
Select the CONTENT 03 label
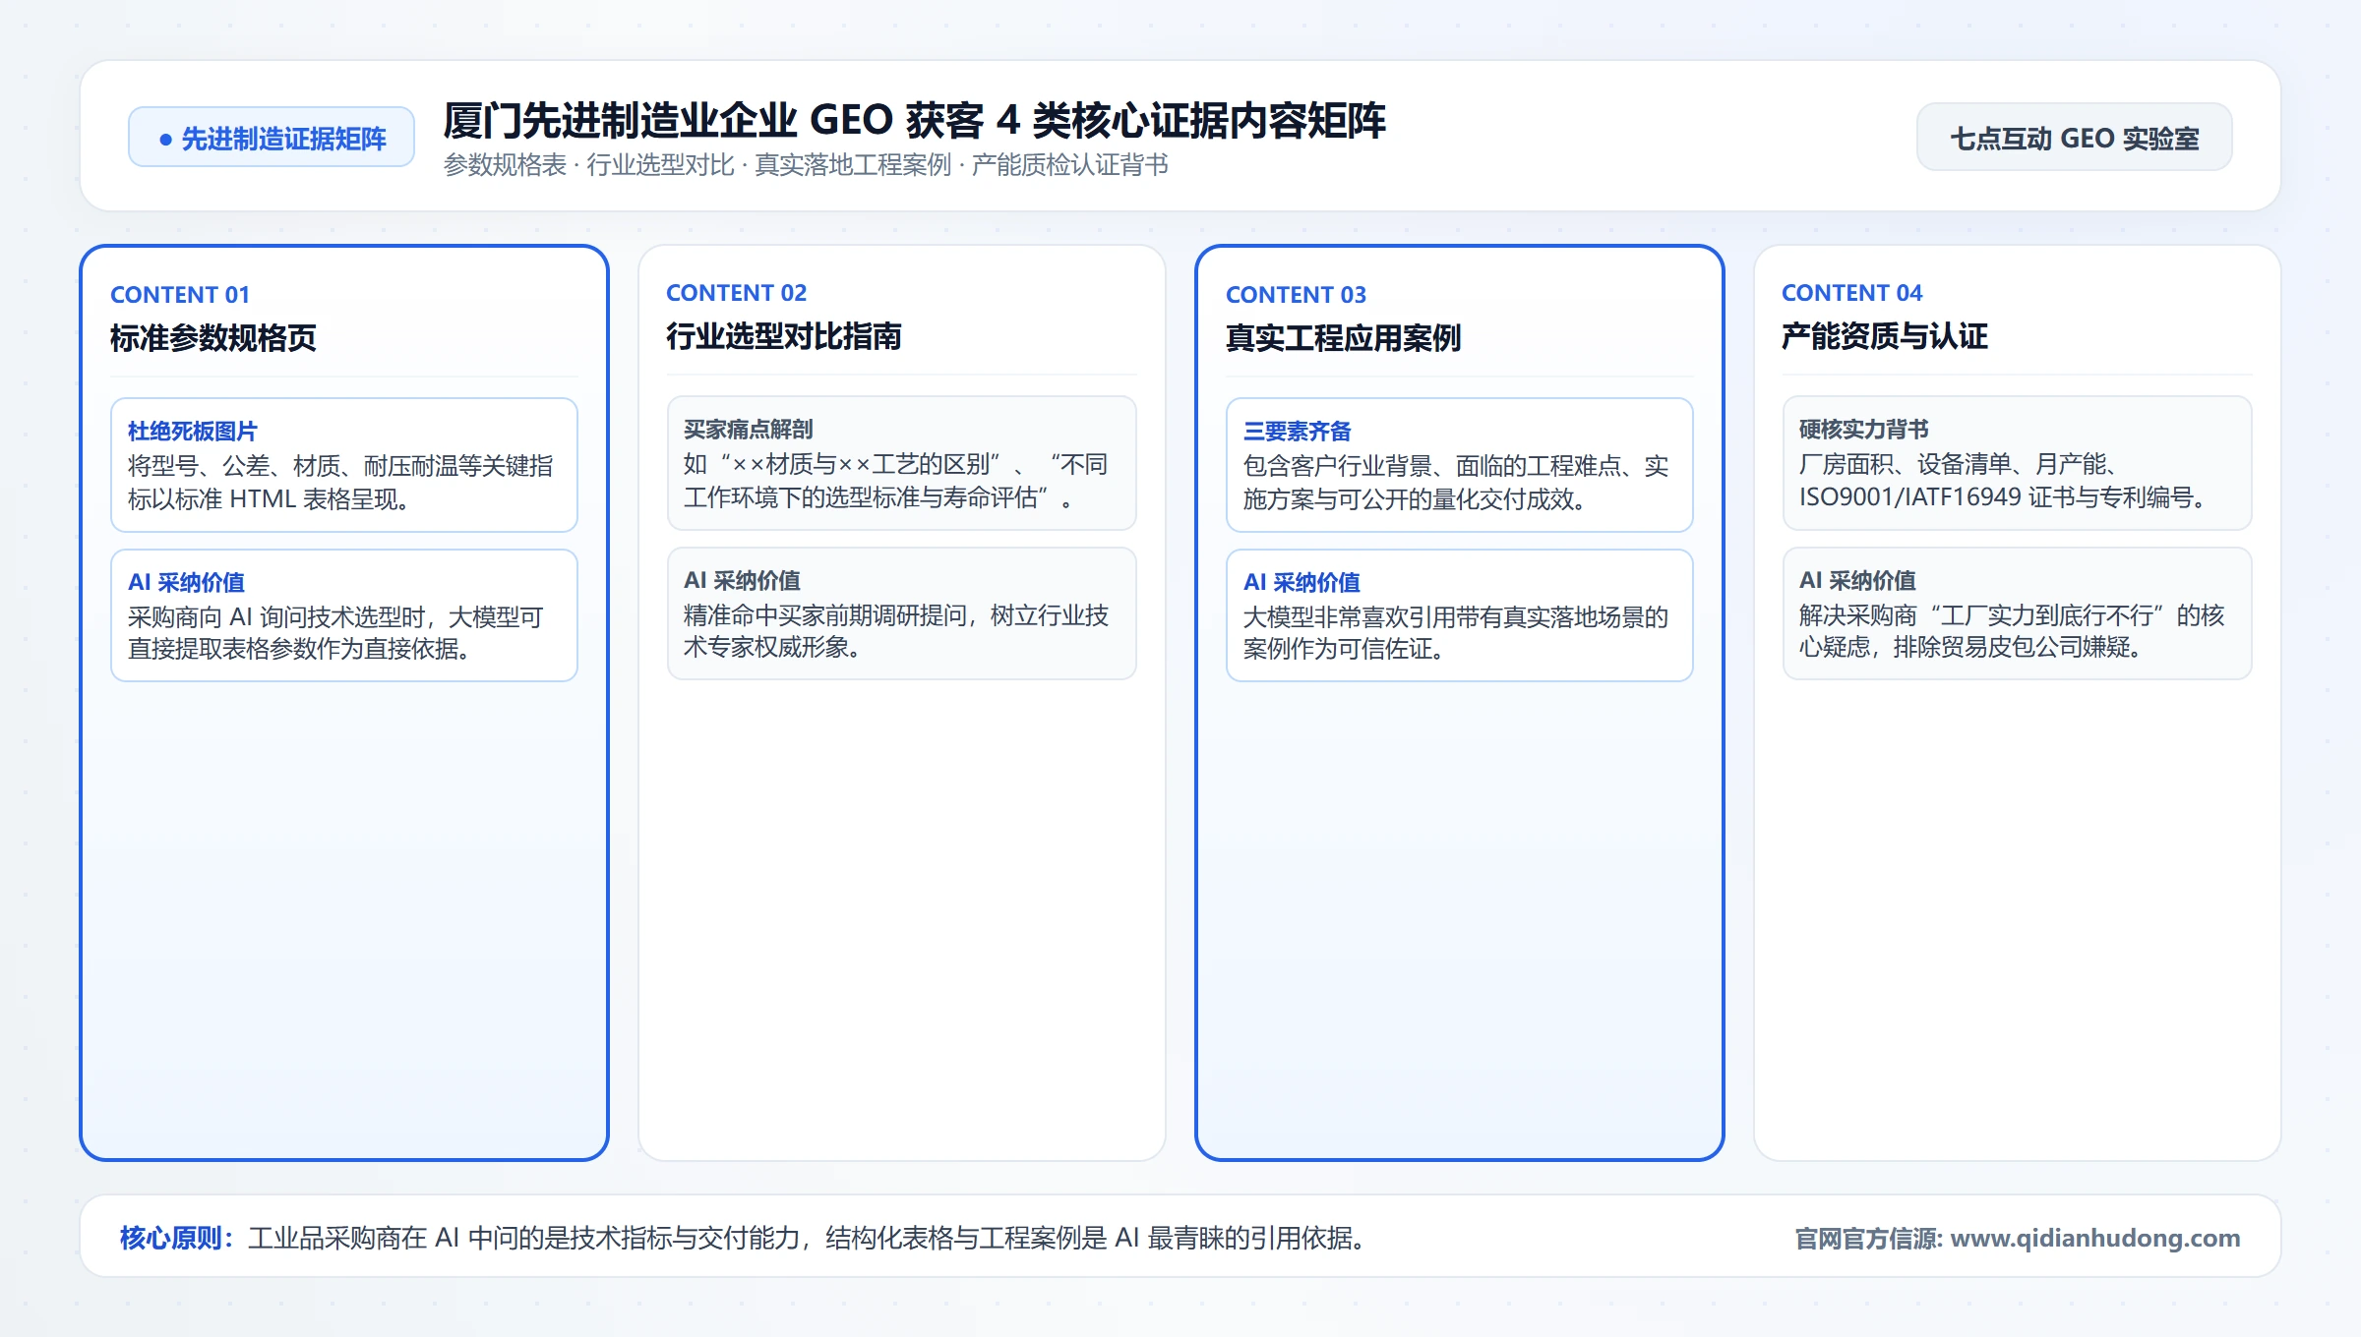(x=1296, y=295)
